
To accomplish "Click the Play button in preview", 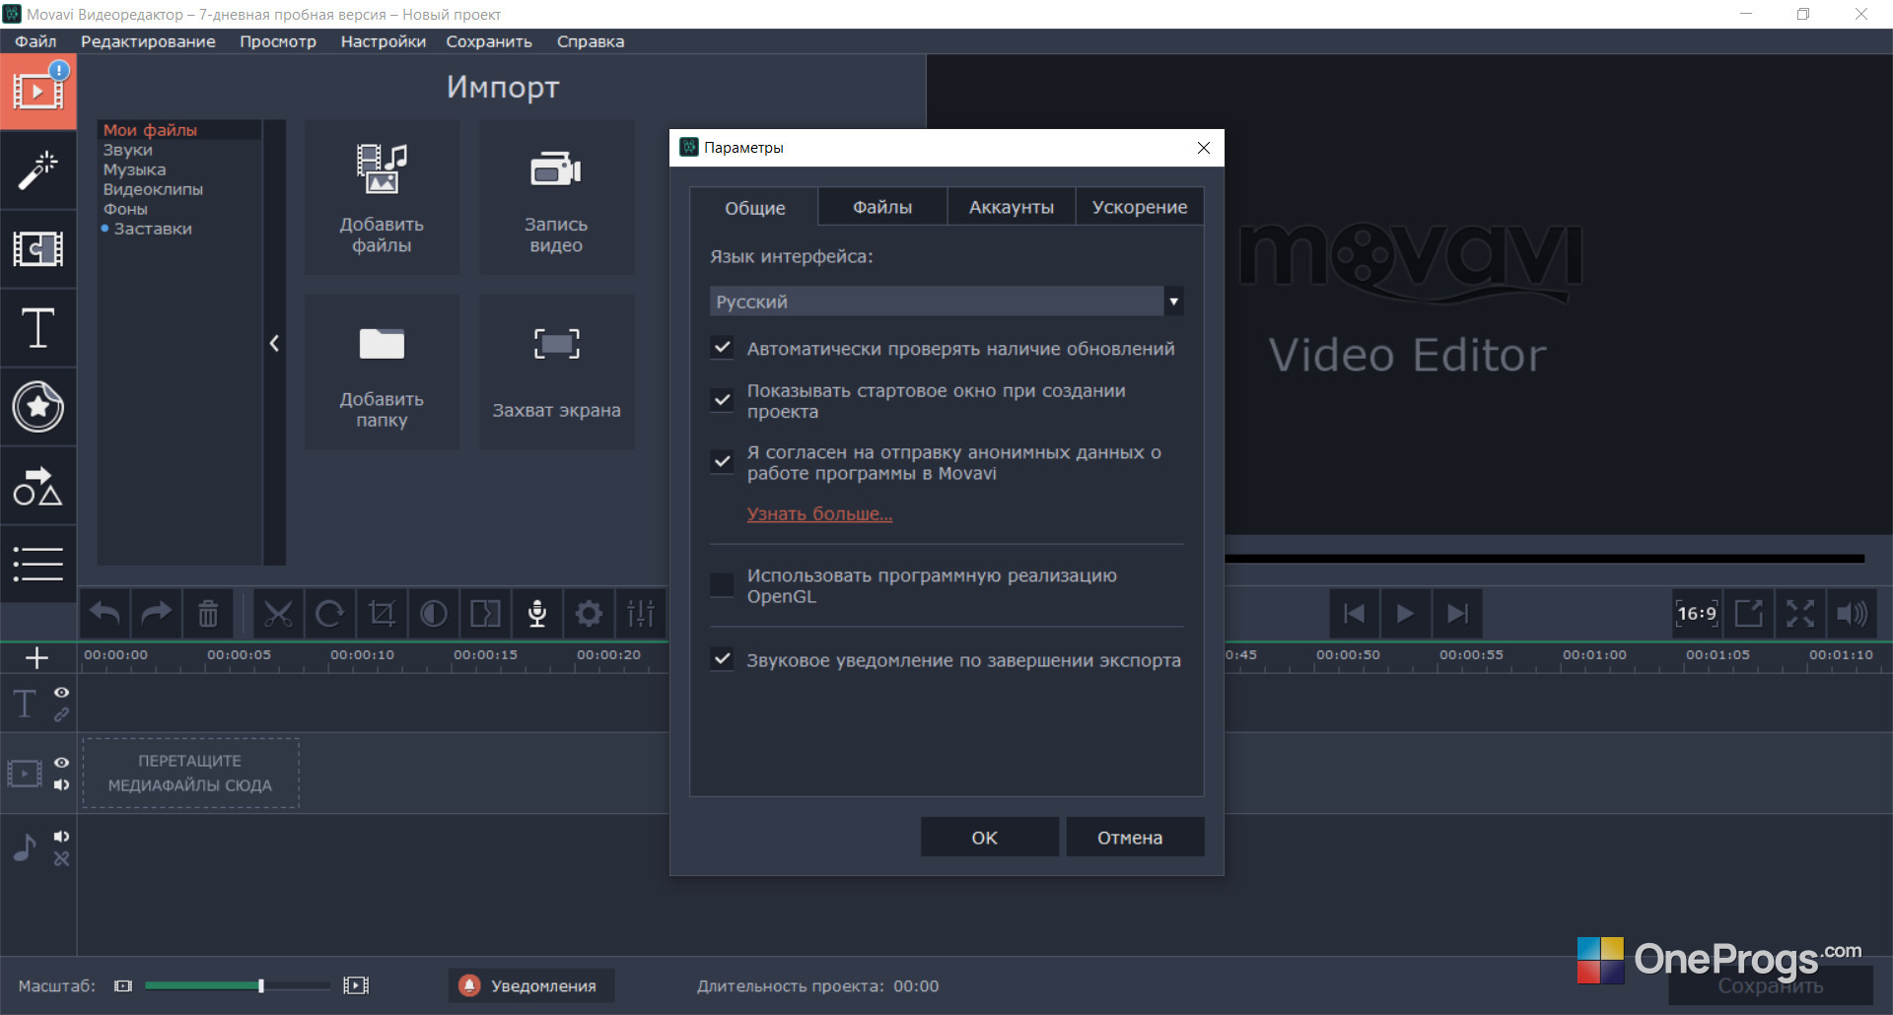I will click(1406, 614).
